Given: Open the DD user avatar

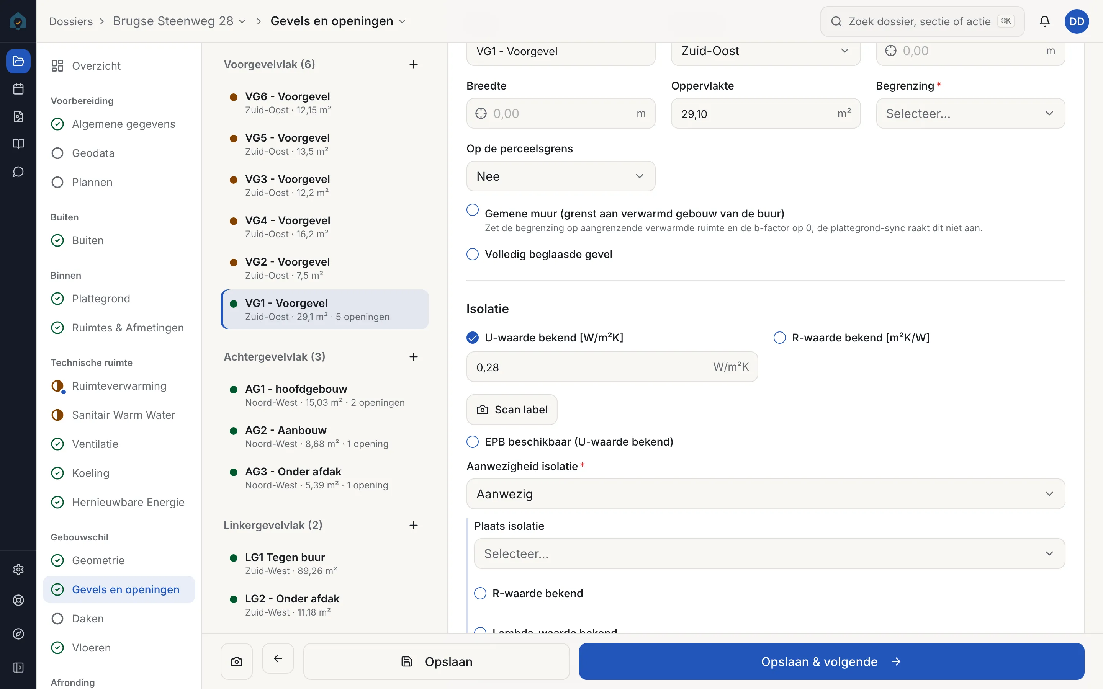Looking at the screenshot, I should tap(1077, 21).
